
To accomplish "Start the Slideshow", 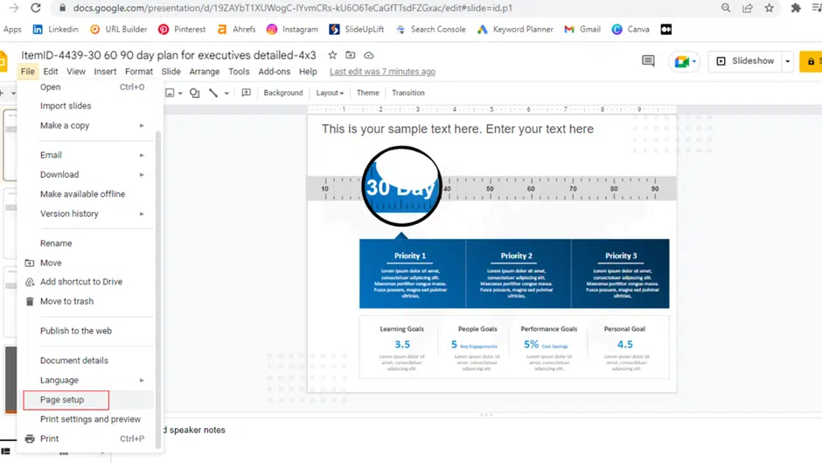I will coord(746,61).
